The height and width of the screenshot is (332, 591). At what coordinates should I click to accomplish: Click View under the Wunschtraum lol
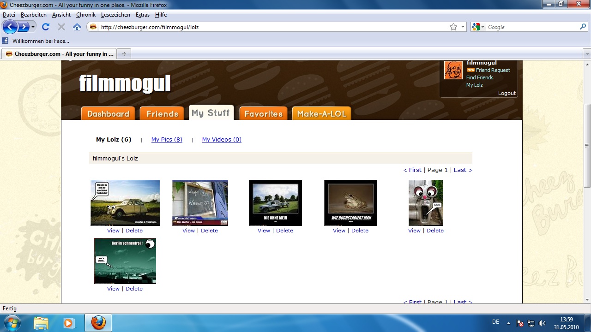point(188,231)
